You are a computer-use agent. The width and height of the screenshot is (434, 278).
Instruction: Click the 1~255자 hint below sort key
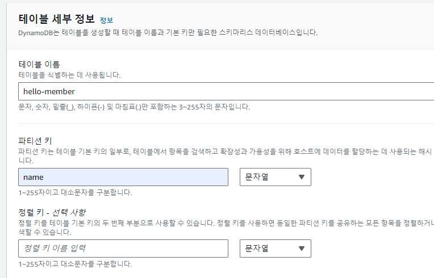[x=75, y=264]
